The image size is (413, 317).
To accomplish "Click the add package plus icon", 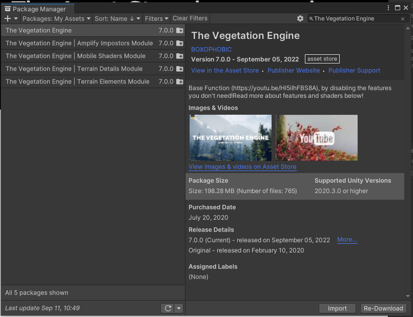I will click(8, 18).
